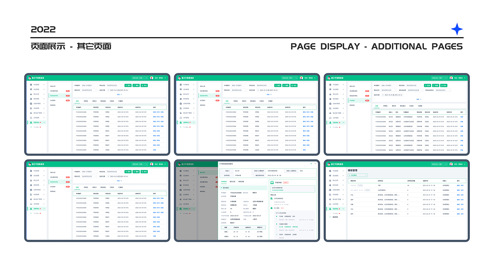494x278 pixels.
Task: Click briefcase icon in top-middle screenshot sidebar
Action: pos(181,103)
